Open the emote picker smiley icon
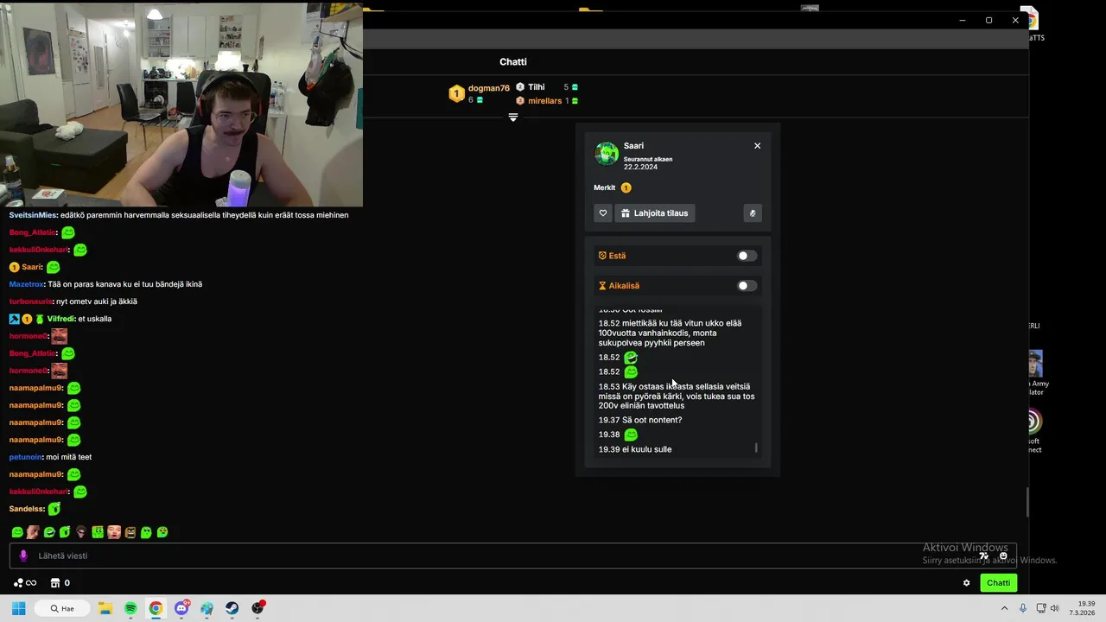 pyautogui.click(x=1003, y=555)
